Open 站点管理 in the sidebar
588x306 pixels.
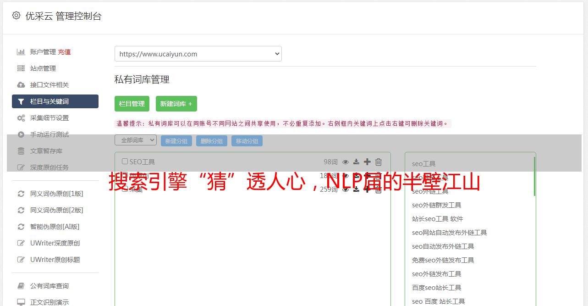[x=43, y=68]
